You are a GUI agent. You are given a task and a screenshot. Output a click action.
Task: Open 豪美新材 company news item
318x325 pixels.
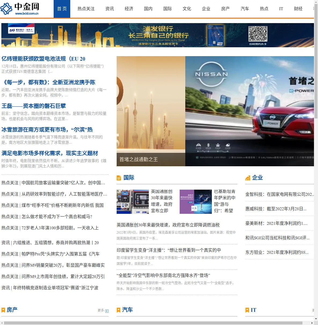(x=276, y=223)
